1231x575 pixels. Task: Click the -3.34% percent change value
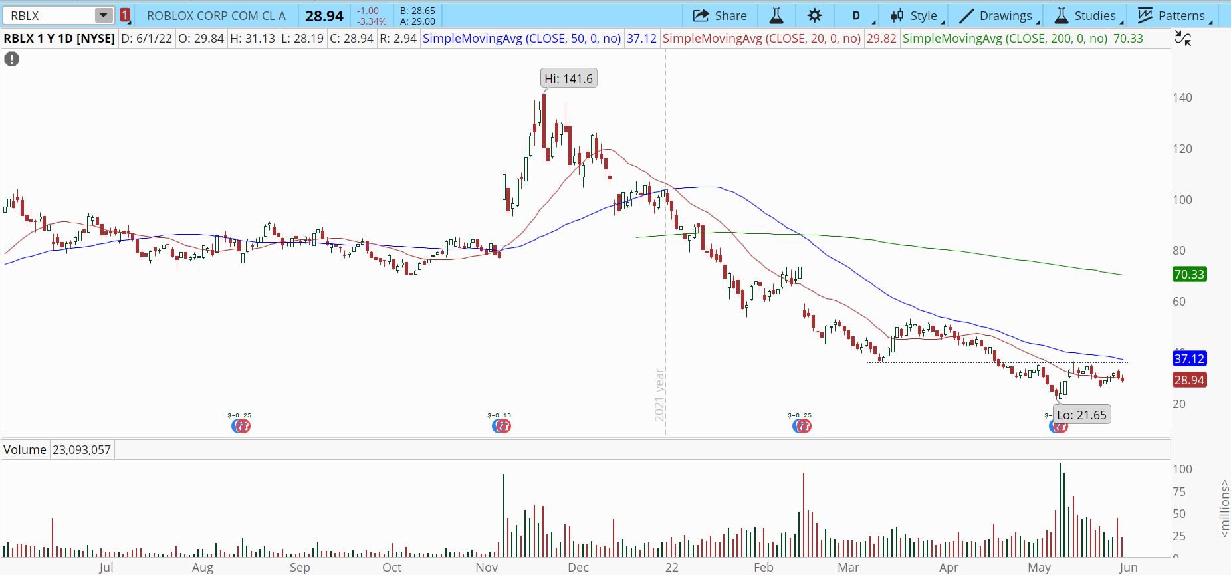point(372,21)
